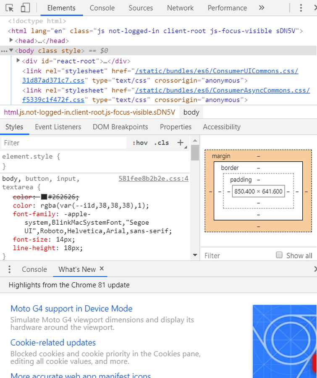Open the drawer three-dot menu beside Console

[9, 269]
